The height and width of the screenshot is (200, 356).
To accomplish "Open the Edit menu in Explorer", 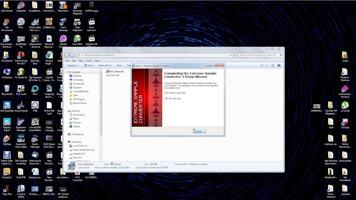I will pos(74,61).
